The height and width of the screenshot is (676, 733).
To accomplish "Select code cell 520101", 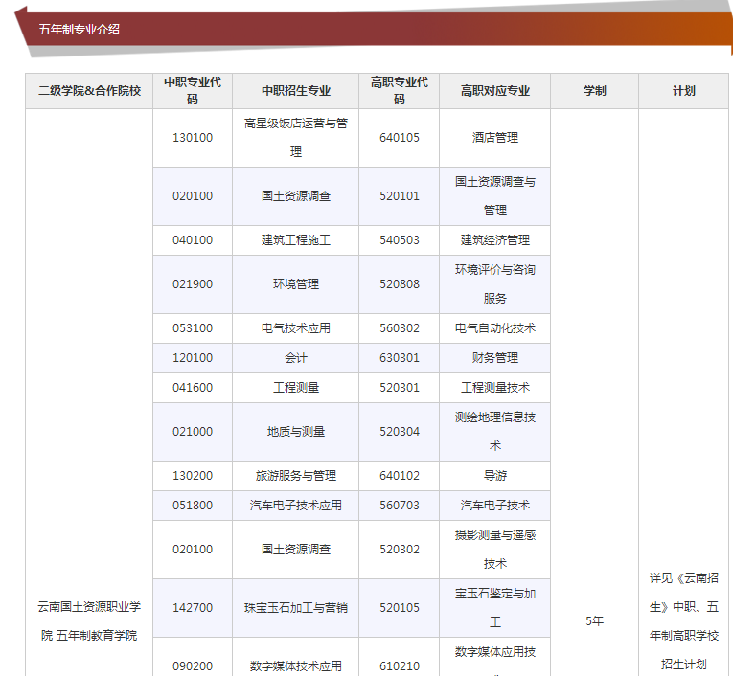I will [400, 196].
